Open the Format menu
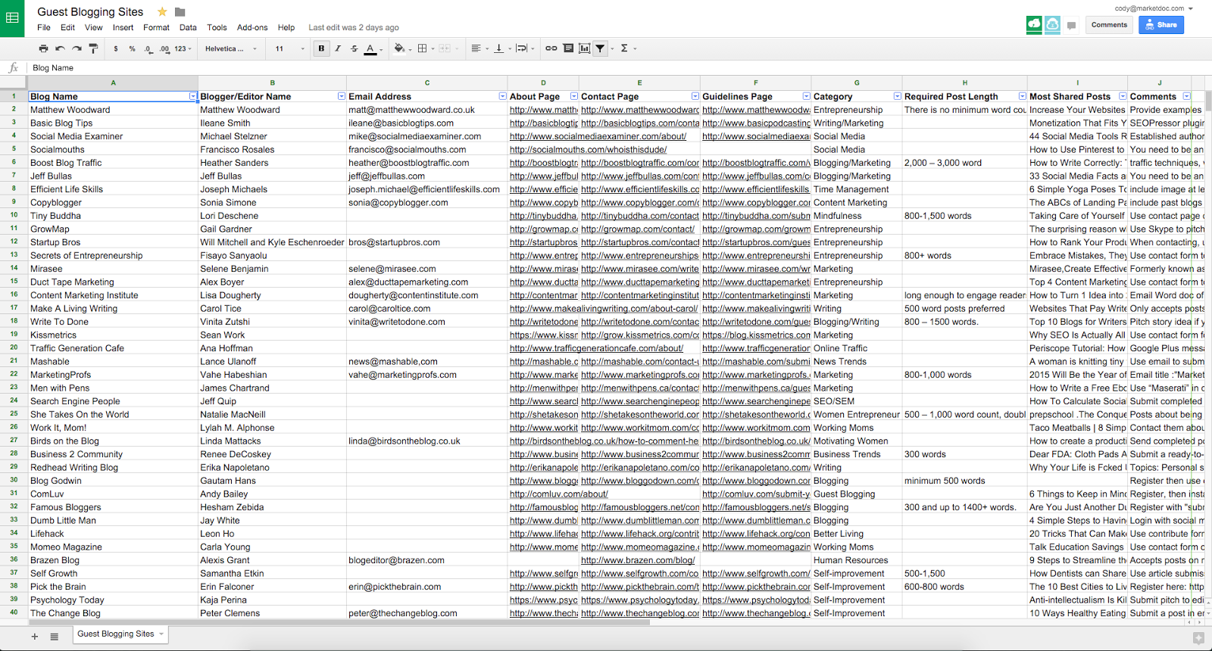 pyautogui.click(x=156, y=27)
